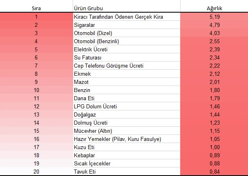Click the Otomobil (Dizel) cell
The height and width of the screenshot is (176, 248).
coord(127,33)
